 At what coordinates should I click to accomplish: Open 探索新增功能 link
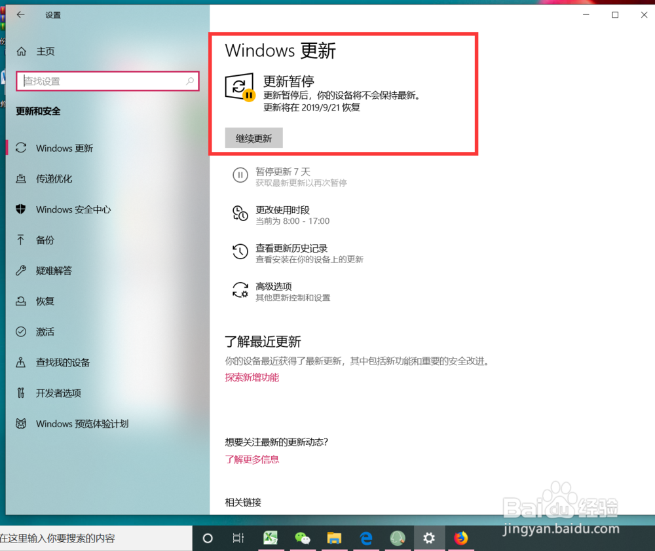pyautogui.click(x=252, y=377)
